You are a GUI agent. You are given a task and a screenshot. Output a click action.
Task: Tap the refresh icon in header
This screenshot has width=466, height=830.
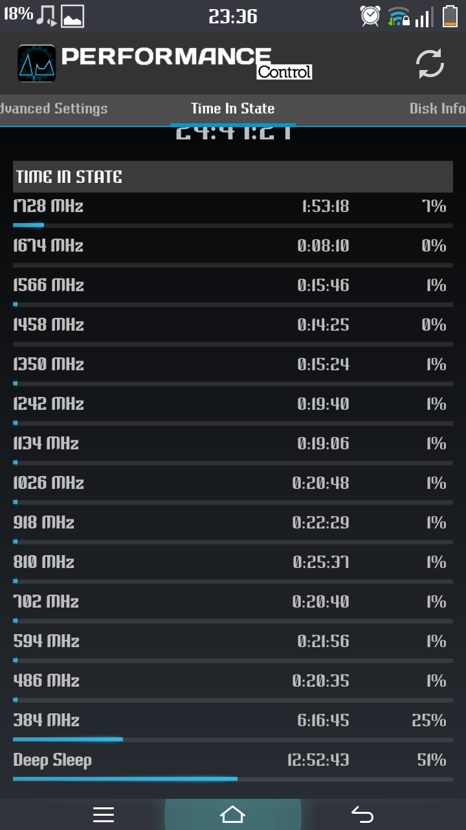[x=430, y=64]
